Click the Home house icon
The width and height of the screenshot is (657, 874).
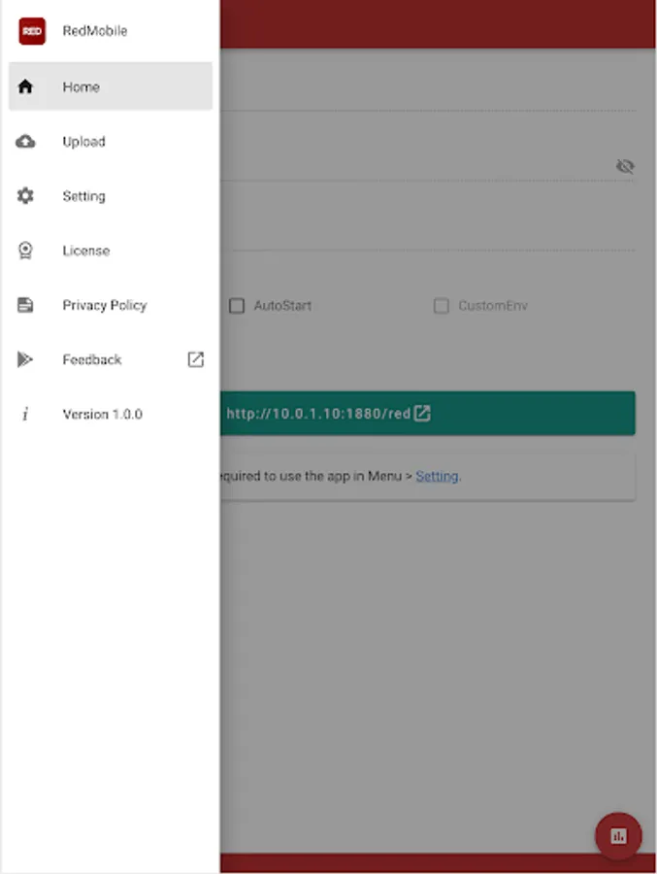(x=25, y=86)
